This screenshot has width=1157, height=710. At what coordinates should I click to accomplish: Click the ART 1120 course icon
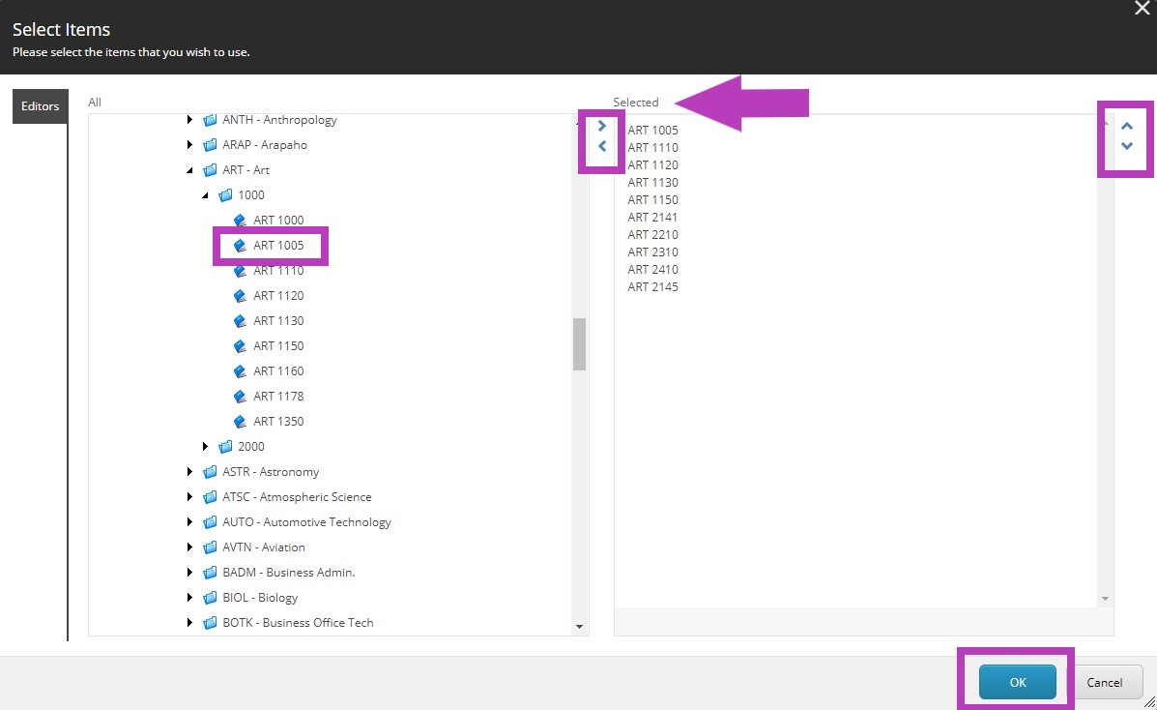point(240,296)
